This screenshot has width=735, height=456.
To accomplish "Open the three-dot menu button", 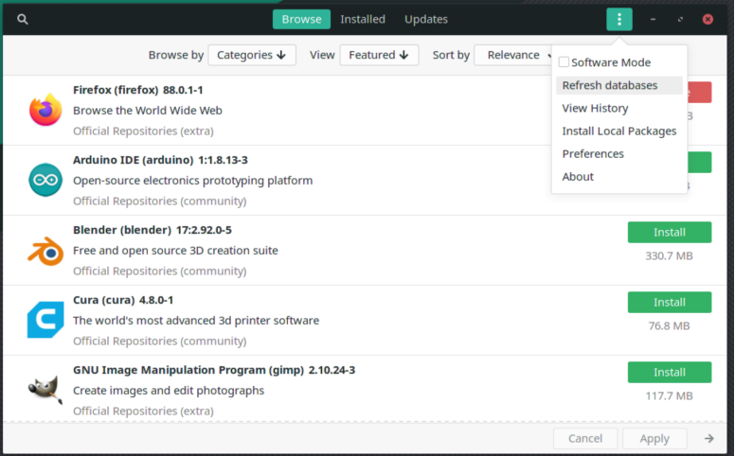I will click(x=618, y=19).
